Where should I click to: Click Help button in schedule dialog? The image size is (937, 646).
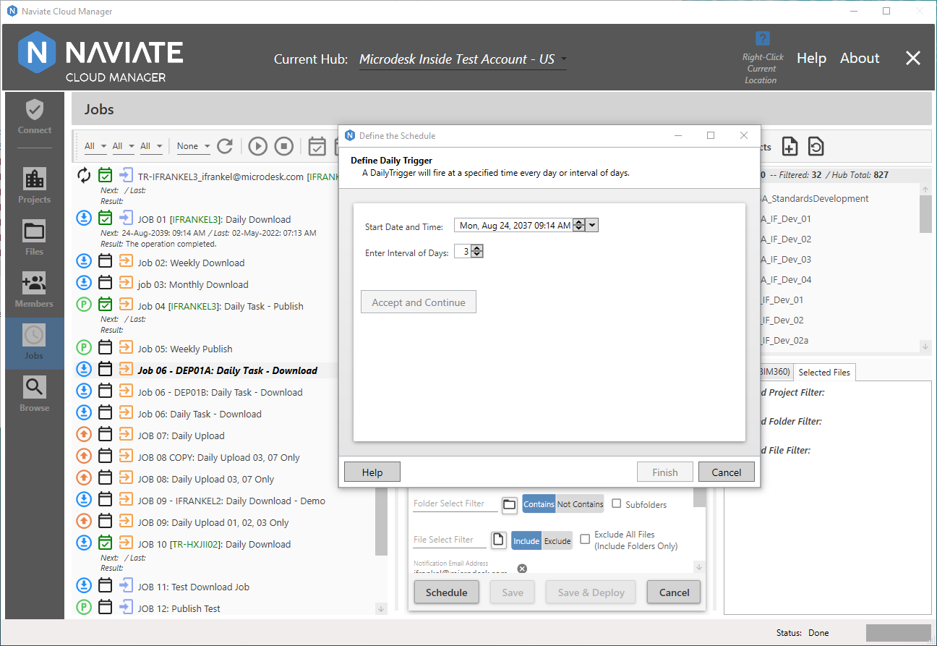372,472
